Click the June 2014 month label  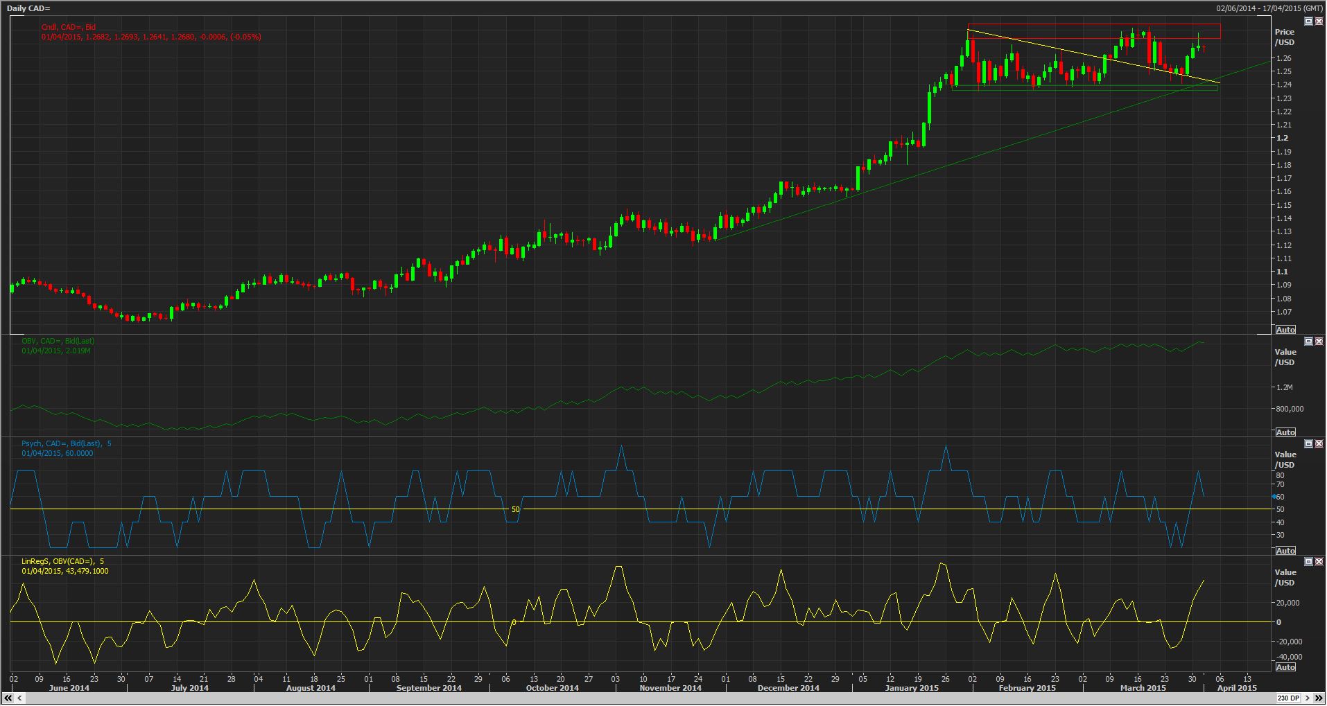coord(70,688)
